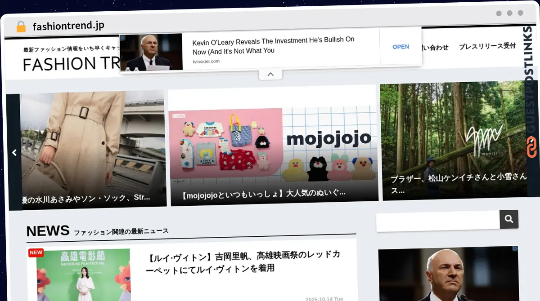The height and width of the screenshot is (301, 540).
Task: Open the プレスリリース受付 menu item
Action: (x=487, y=46)
